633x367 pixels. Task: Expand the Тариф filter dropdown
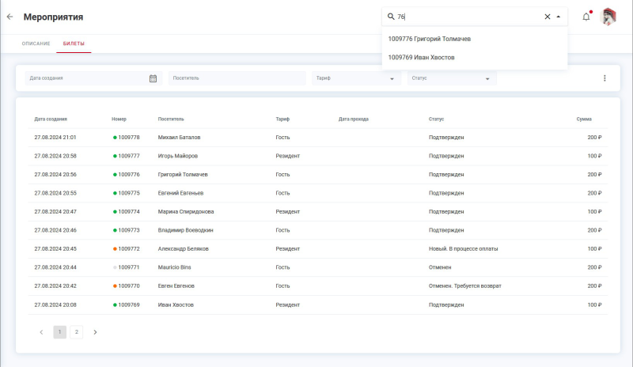pos(354,78)
